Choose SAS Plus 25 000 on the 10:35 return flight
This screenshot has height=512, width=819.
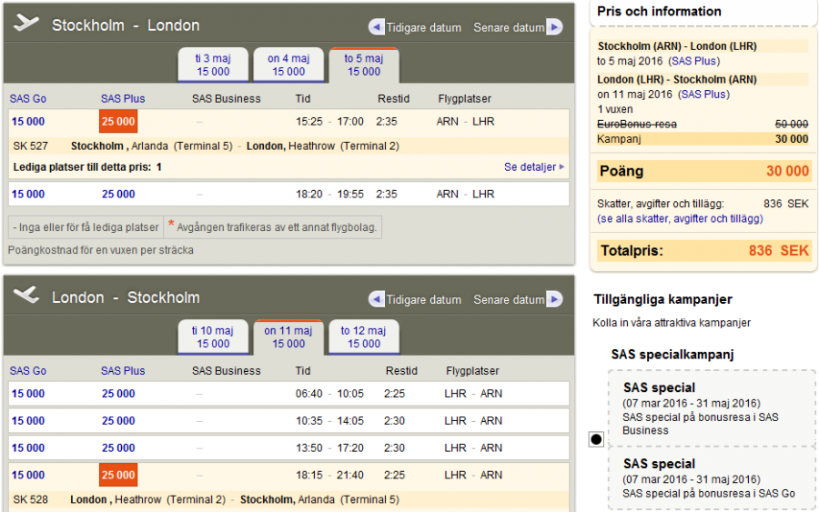point(118,421)
